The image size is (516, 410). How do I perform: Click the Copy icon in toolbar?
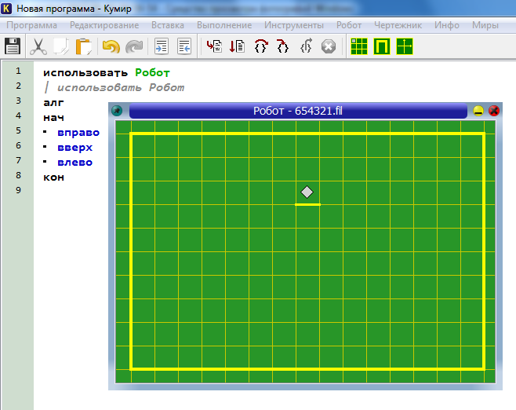(61, 46)
